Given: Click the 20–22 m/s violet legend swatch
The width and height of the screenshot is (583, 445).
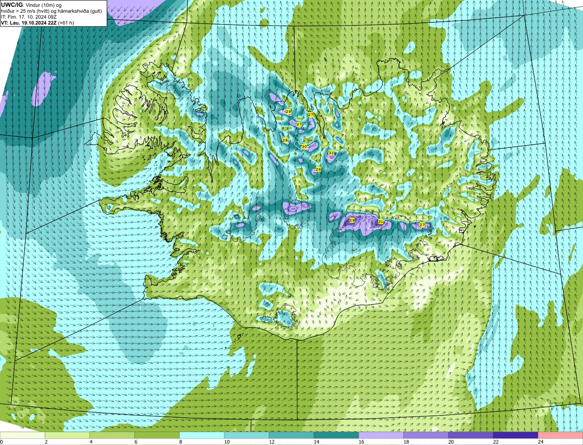Looking at the screenshot, I should tap(470, 435).
